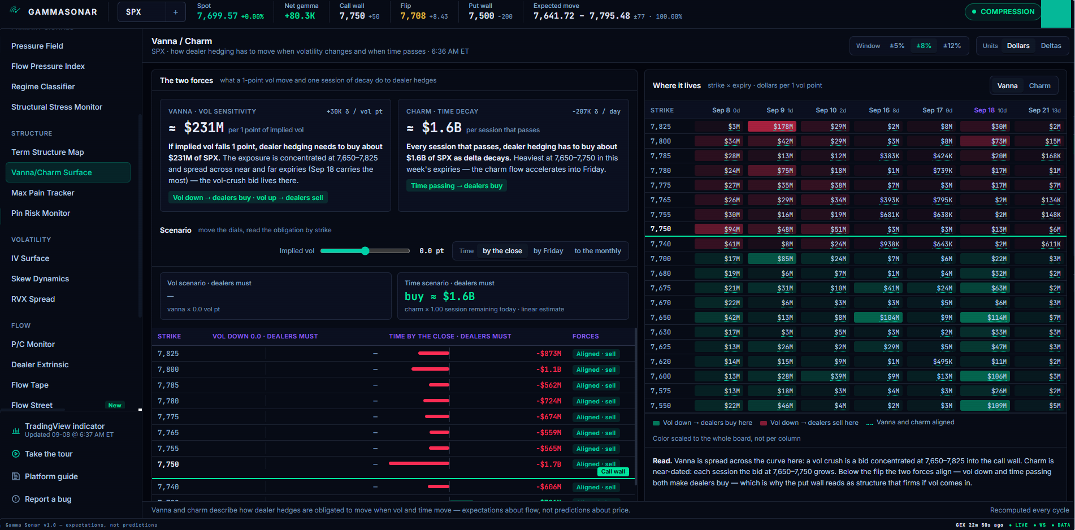Click the GammaSonar logo icon
Viewport: 1075px width, 530px height.
pyautogui.click(x=15, y=11)
